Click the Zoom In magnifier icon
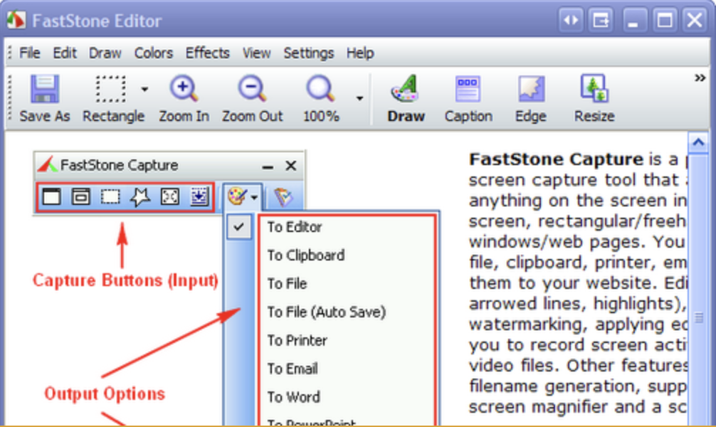The image size is (716, 427). 184,90
